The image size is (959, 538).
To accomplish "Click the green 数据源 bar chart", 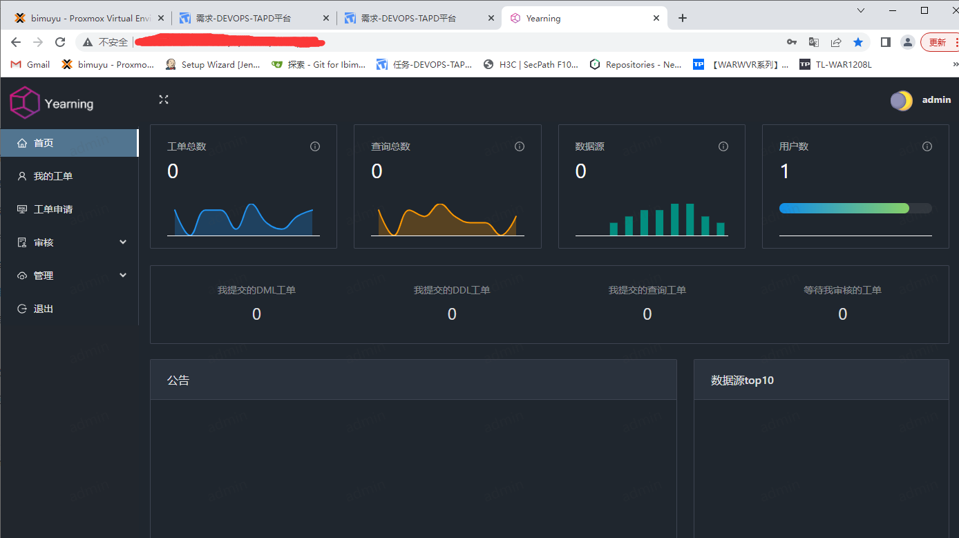I will click(x=667, y=220).
